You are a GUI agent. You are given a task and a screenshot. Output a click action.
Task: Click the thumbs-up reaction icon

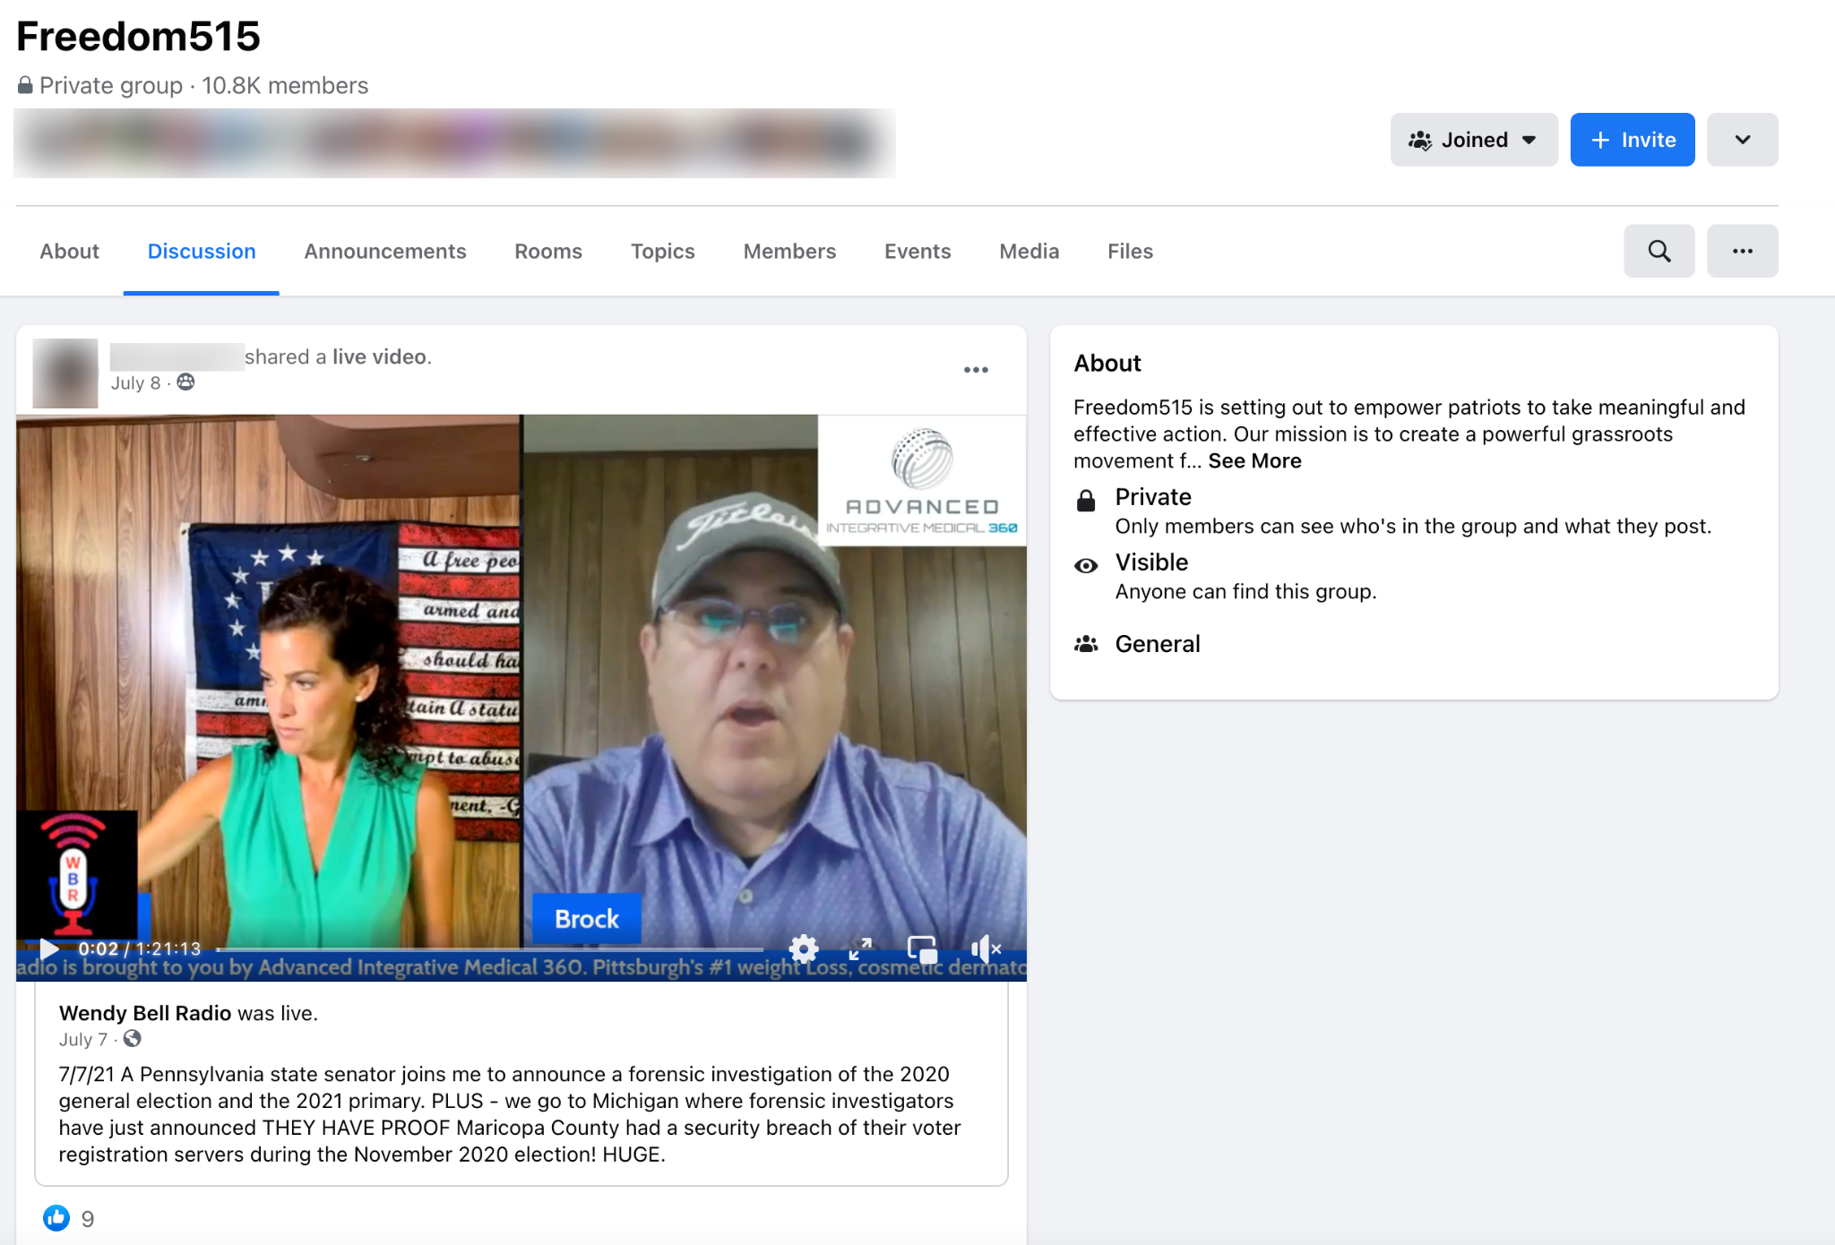(56, 1218)
